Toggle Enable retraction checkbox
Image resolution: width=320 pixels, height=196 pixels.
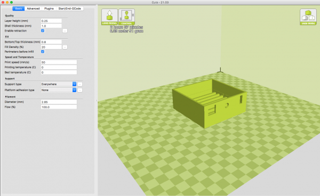(43, 31)
